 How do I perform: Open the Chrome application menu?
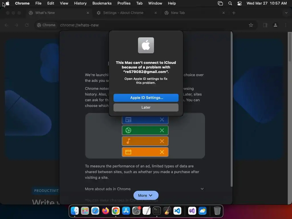22,3
